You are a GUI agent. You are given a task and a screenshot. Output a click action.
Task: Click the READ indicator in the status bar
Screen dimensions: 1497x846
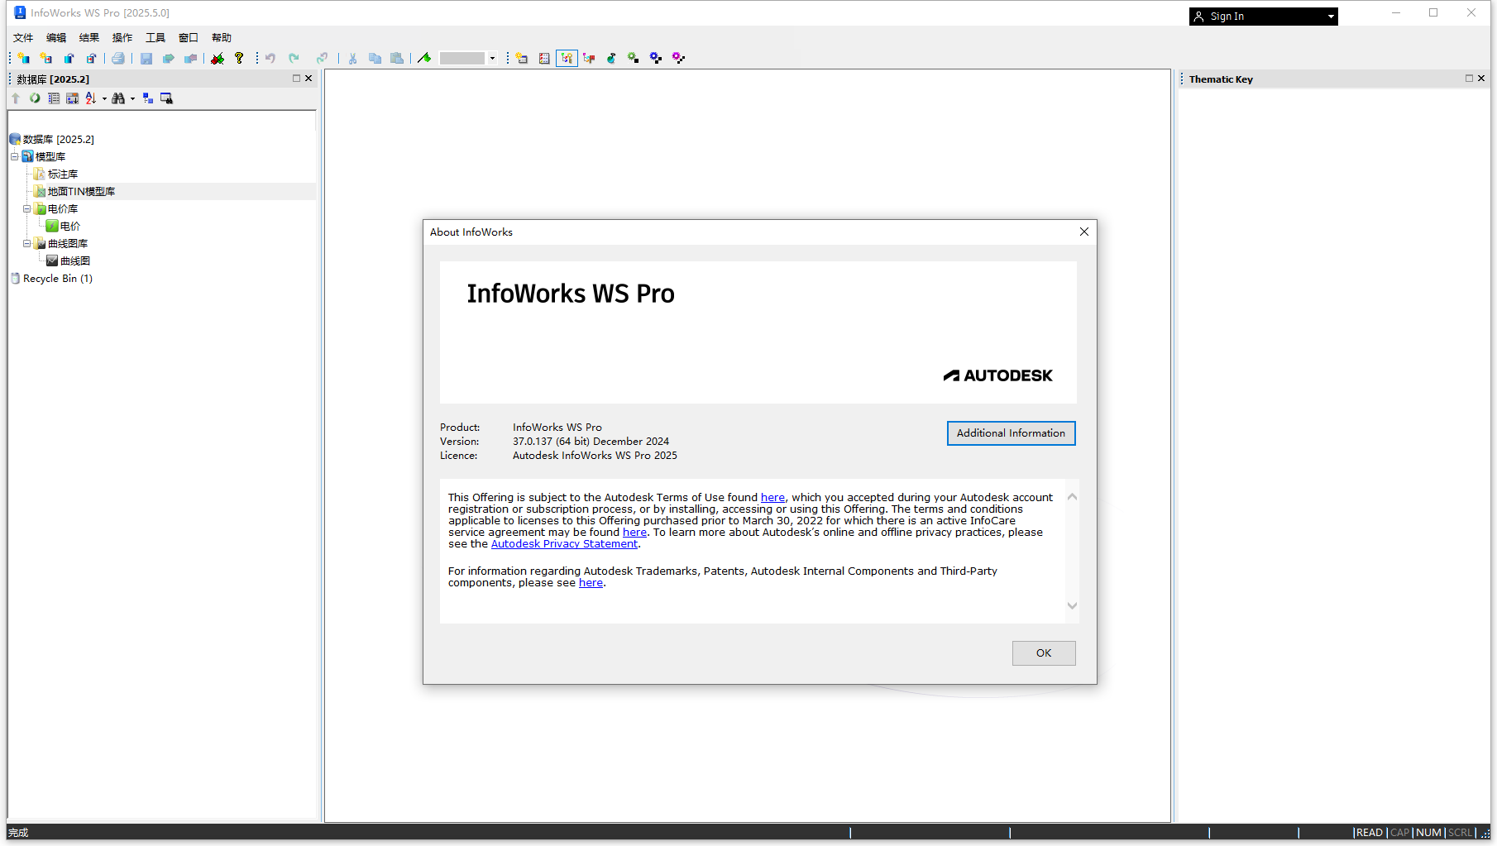point(1370,833)
